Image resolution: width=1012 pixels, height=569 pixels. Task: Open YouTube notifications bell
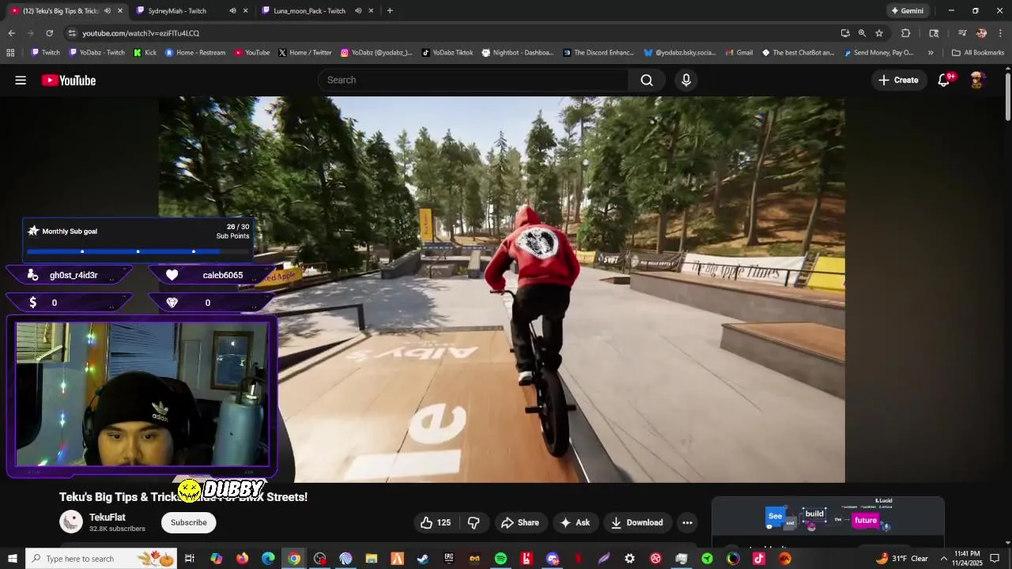(x=943, y=80)
